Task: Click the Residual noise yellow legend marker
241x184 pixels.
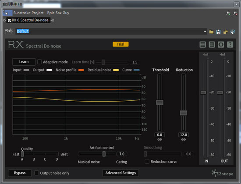Action: coord(116,70)
